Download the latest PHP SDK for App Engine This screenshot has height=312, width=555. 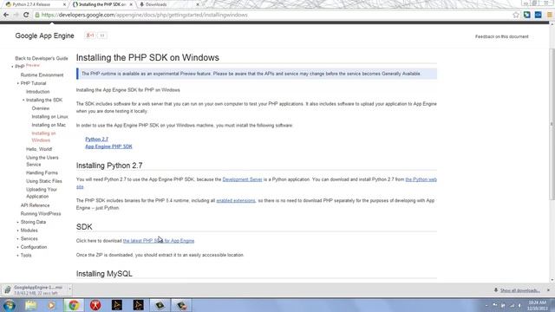(159, 241)
